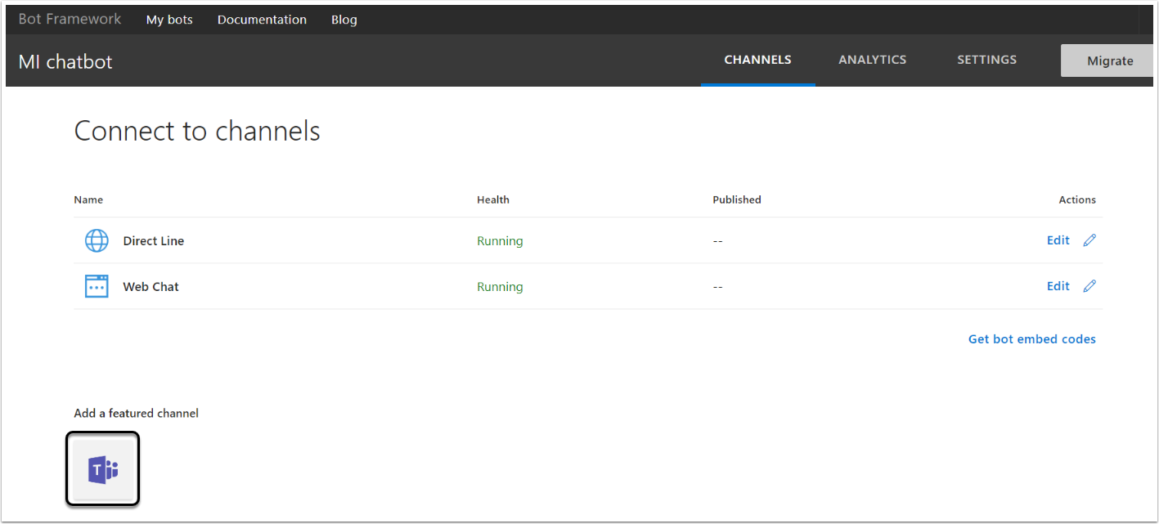Click the Actions column header
Screen dimensions: 1159x524
click(1077, 199)
